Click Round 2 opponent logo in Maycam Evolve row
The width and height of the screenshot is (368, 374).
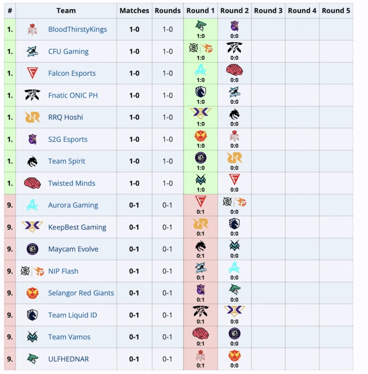coord(234,245)
